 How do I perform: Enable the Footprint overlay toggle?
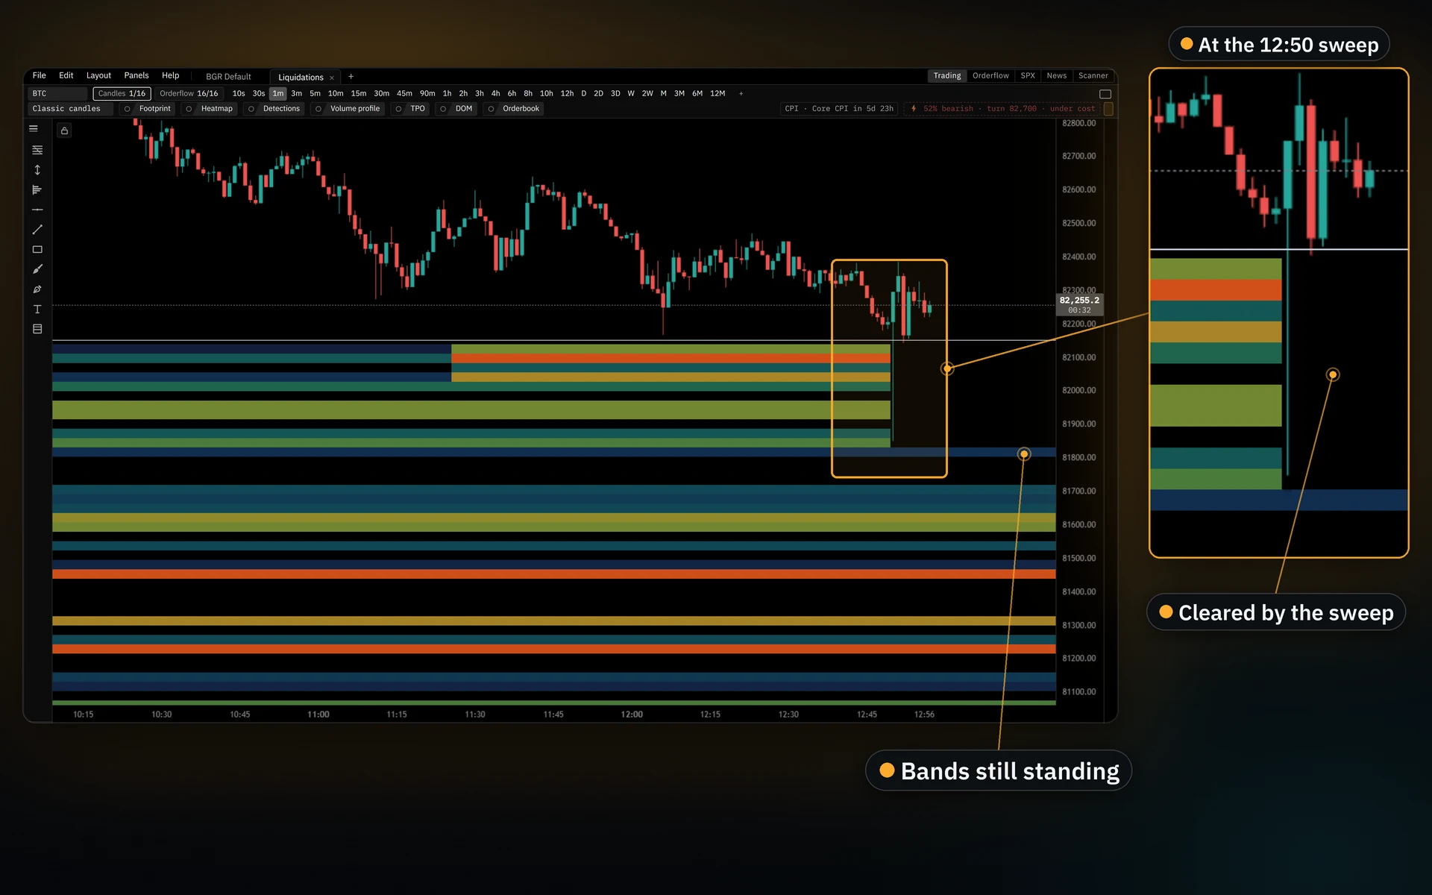(147, 109)
